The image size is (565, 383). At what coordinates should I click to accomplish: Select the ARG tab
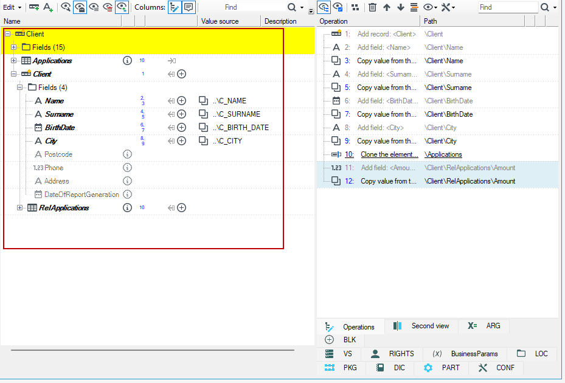(x=484, y=326)
